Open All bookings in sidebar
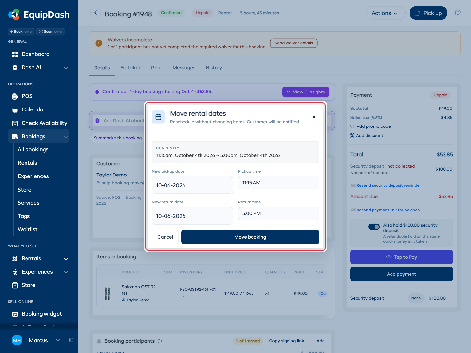 click(33, 150)
